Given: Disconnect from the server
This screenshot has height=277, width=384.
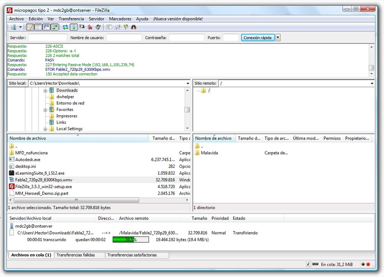Looking at the screenshot, I should [90, 27].
